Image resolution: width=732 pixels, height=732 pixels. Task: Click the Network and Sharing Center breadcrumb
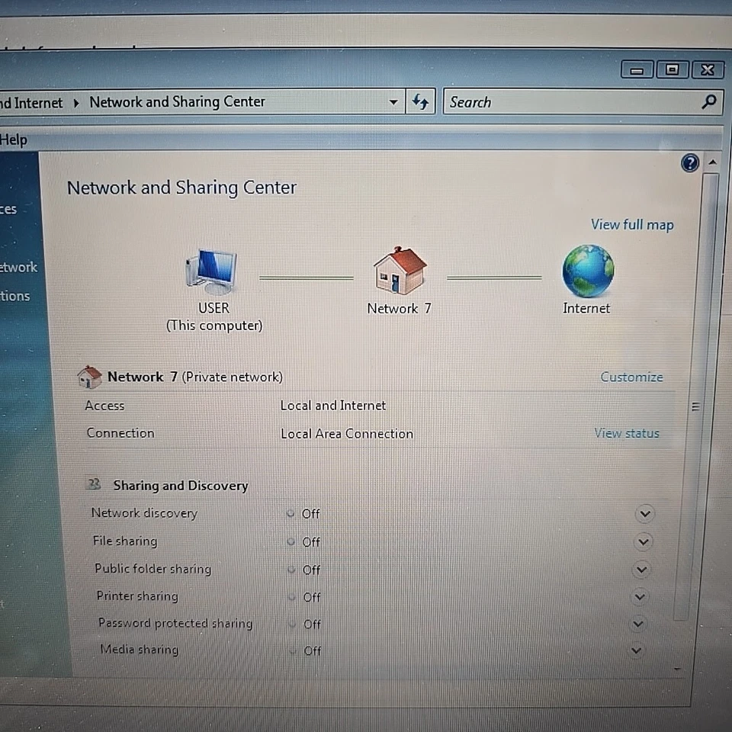[x=177, y=101]
